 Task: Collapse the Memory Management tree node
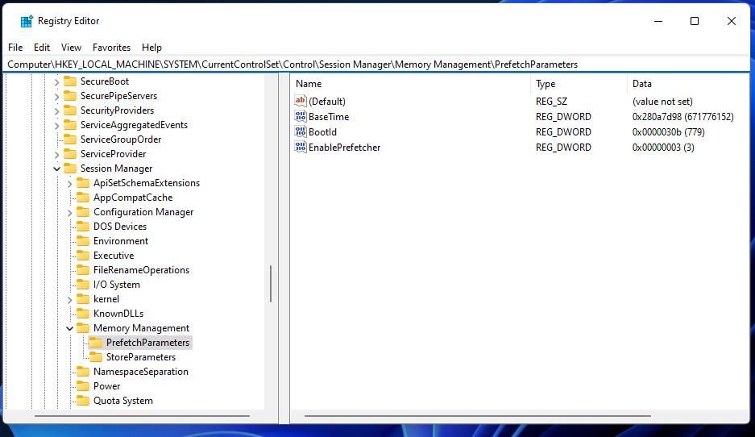pos(69,328)
